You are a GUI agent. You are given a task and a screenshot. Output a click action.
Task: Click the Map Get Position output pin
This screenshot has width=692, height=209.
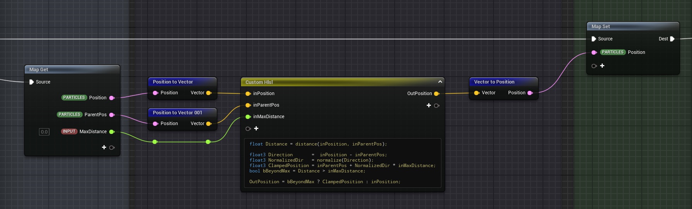point(112,98)
